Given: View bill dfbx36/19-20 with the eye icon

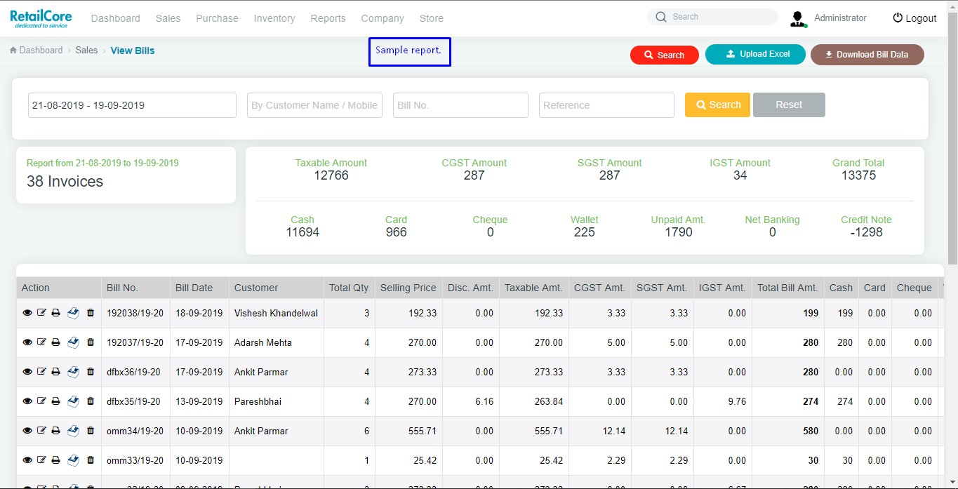Looking at the screenshot, I should coord(27,372).
